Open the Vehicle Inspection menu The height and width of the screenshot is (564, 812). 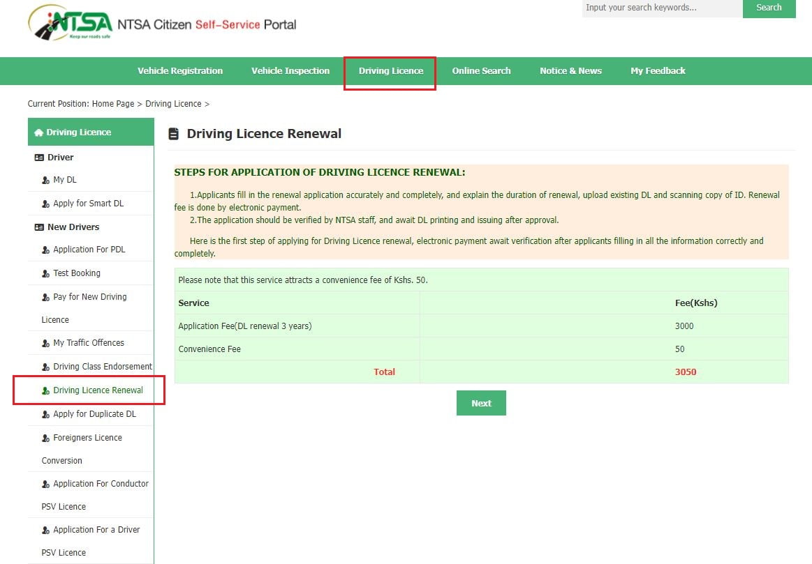pos(290,71)
